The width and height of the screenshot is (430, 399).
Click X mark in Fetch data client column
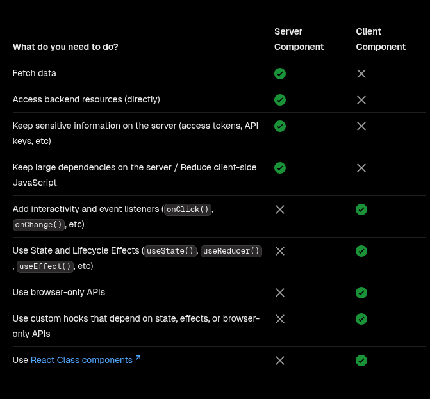click(x=361, y=74)
